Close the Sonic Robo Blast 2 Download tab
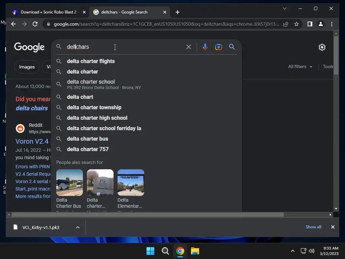 coord(84,12)
